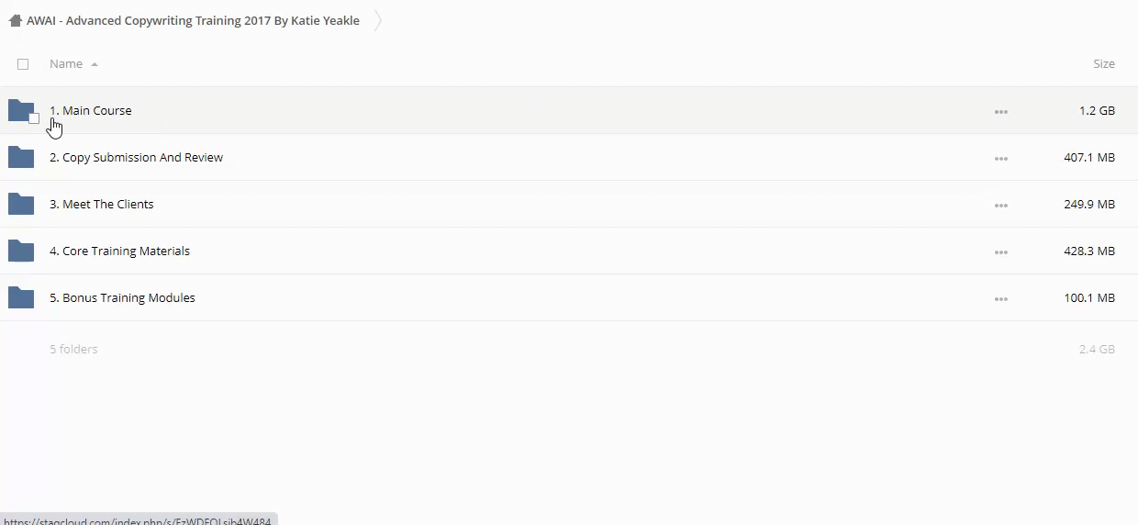Click the Bonus Training Modules folder icon
Viewport: 1138px width, 525px height.
pyautogui.click(x=20, y=298)
